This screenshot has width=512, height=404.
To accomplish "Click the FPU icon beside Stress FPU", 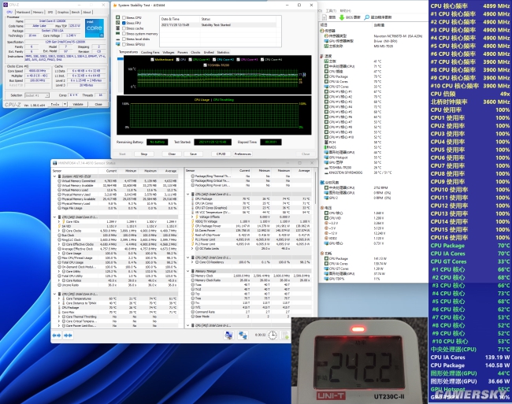I will point(118,23).
